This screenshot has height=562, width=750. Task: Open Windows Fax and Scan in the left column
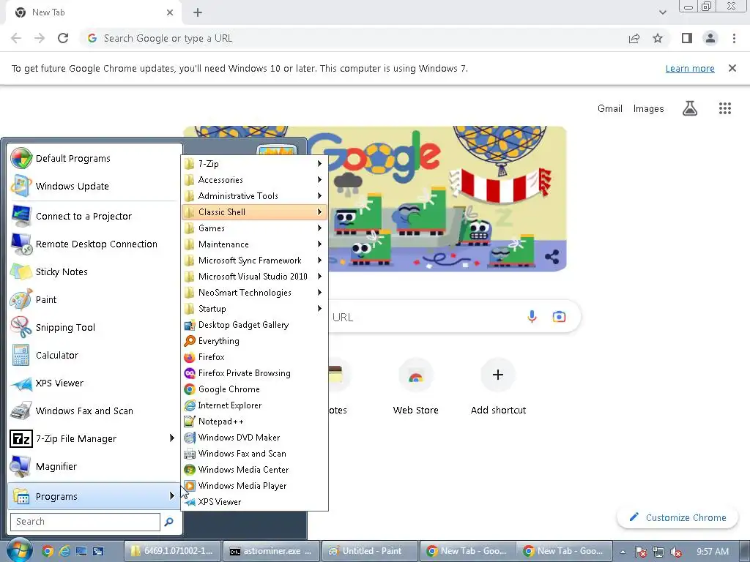click(94, 411)
